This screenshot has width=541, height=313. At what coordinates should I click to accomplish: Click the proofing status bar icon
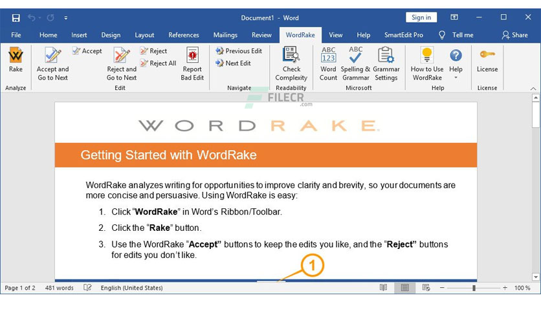click(87, 288)
